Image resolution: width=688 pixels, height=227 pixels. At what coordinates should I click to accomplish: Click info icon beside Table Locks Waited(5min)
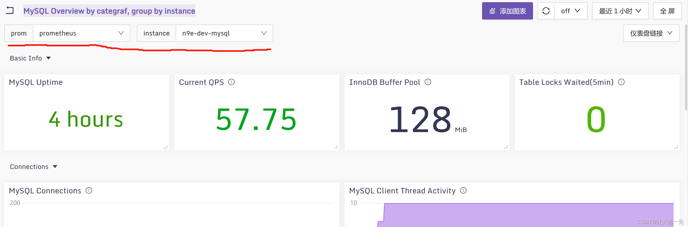(x=621, y=82)
